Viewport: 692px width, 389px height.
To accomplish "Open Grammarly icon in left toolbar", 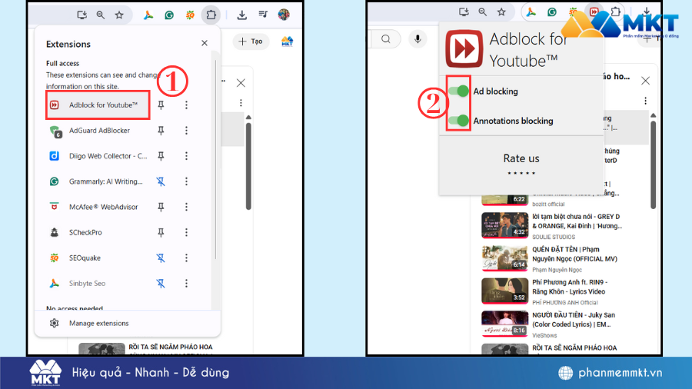I will click(x=169, y=15).
